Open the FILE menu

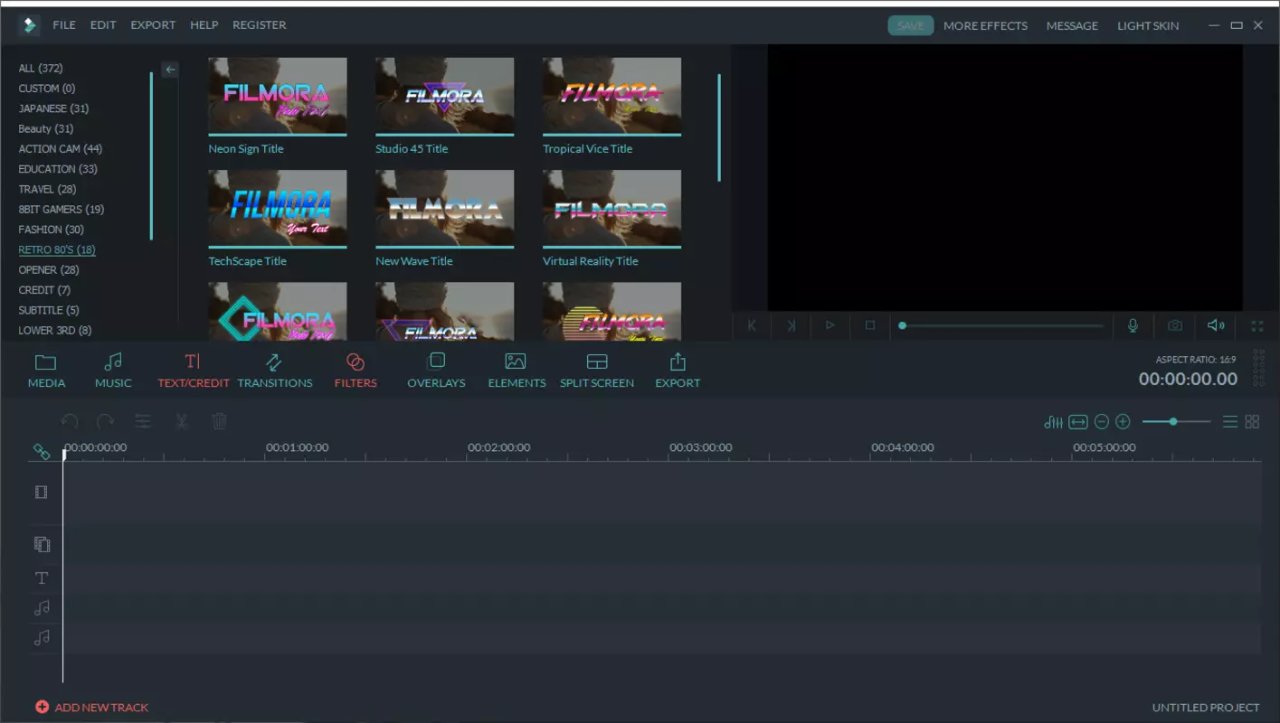click(x=64, y=25)
